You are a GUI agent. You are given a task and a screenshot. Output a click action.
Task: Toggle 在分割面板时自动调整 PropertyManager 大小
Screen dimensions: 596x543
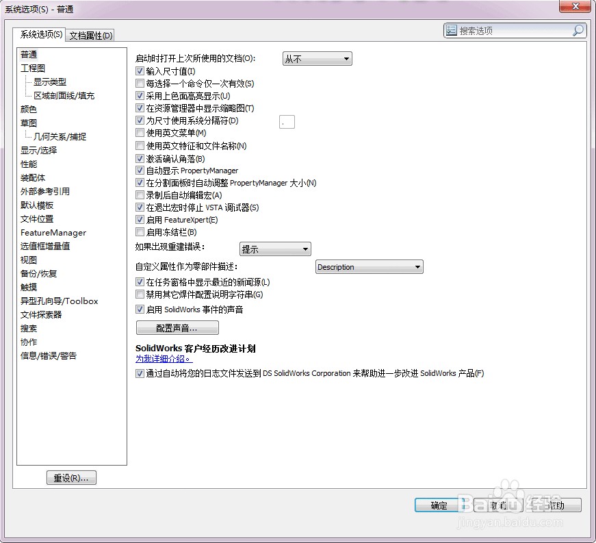(140, 183)
